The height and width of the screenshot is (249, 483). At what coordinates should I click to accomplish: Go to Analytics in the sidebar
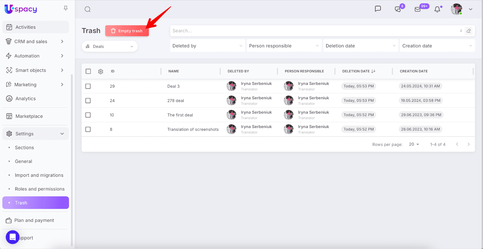coord(26,99)
